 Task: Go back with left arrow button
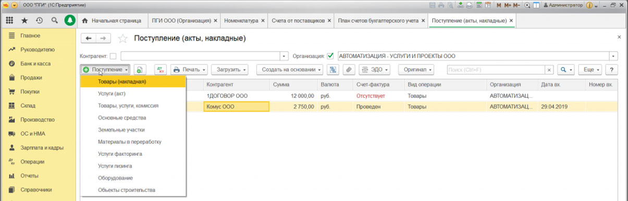[x=89, y=38]
